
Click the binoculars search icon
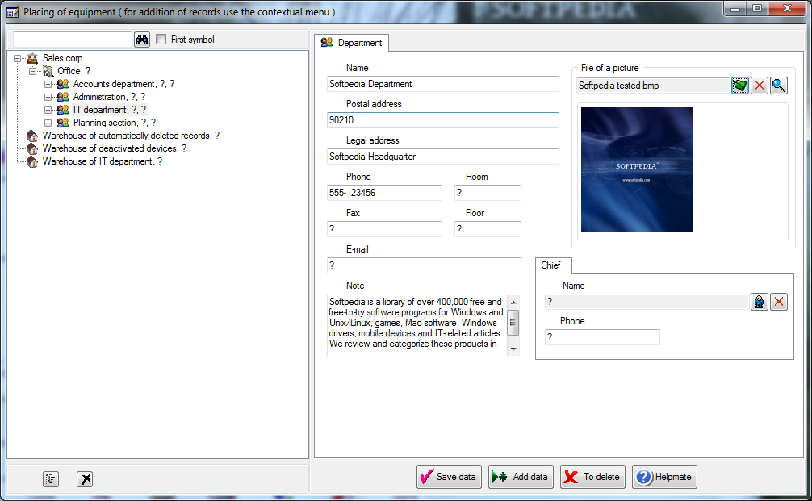[x=142, y=40]
